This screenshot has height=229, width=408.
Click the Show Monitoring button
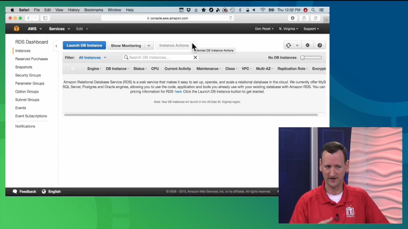click(x=126, y=45)
